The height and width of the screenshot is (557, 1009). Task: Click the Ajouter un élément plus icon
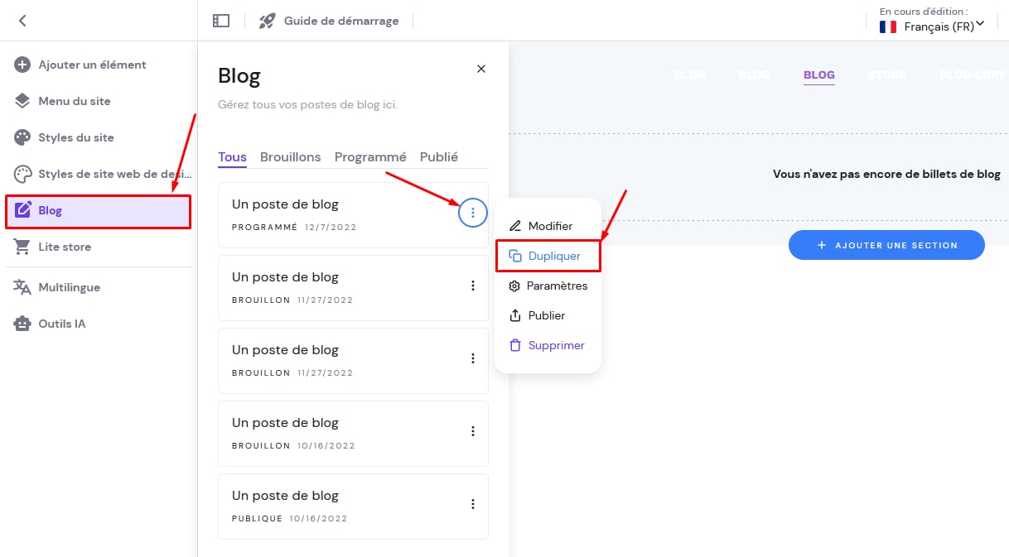22,65
